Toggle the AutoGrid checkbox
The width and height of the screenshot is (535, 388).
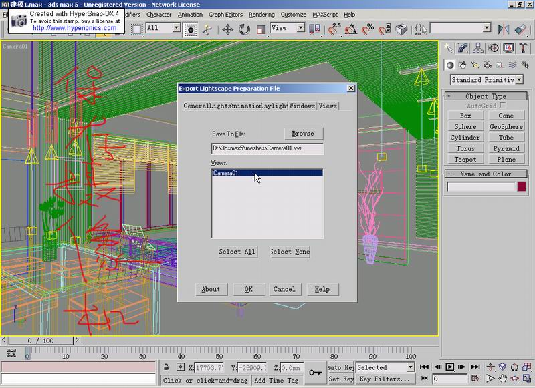[x=502, y=106]
